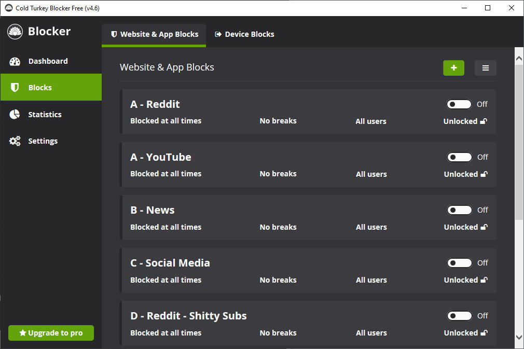
Task: Click the scrollbar down arrow
Action: tap(519, 337)
